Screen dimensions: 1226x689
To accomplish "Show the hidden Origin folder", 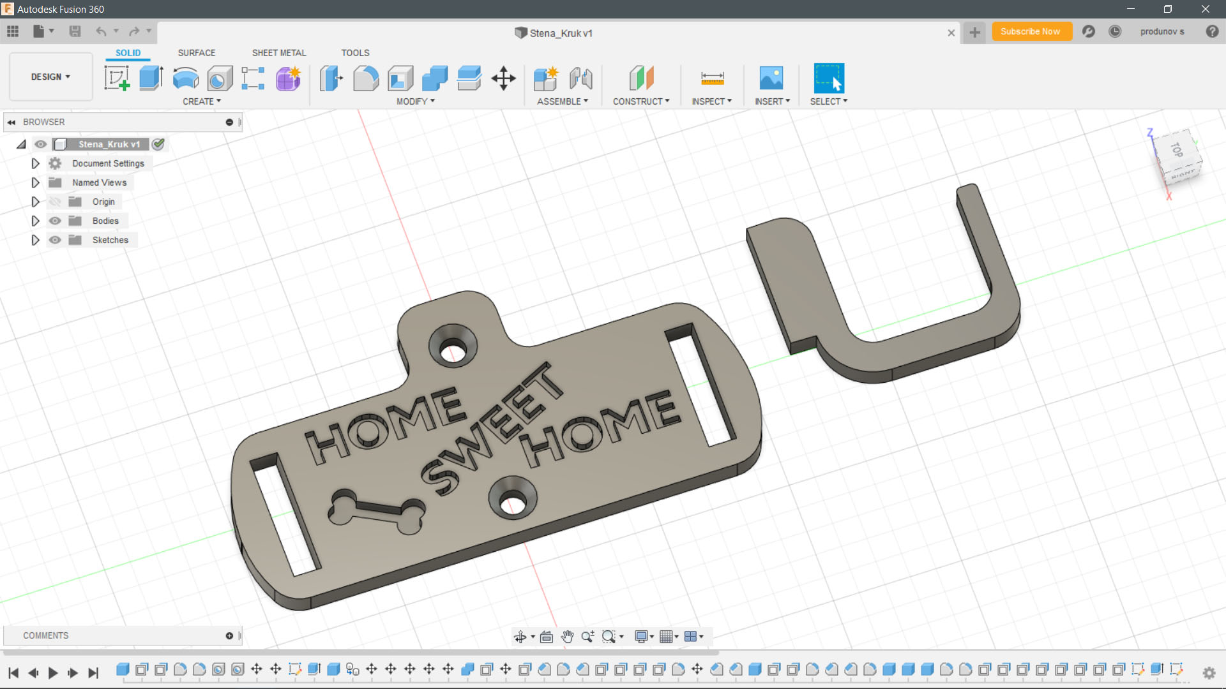I will point(56,202).
